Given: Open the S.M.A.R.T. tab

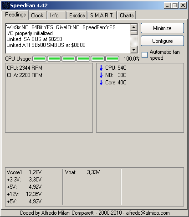Looking at the screenshot, I should [102, 15].
